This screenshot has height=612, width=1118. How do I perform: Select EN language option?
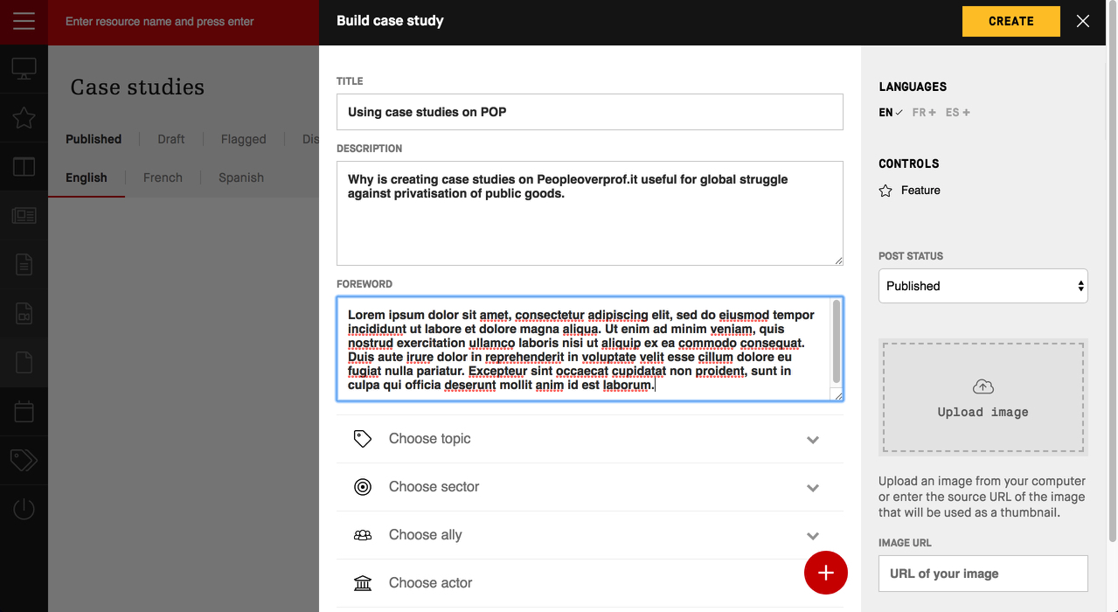click(891, 112)
